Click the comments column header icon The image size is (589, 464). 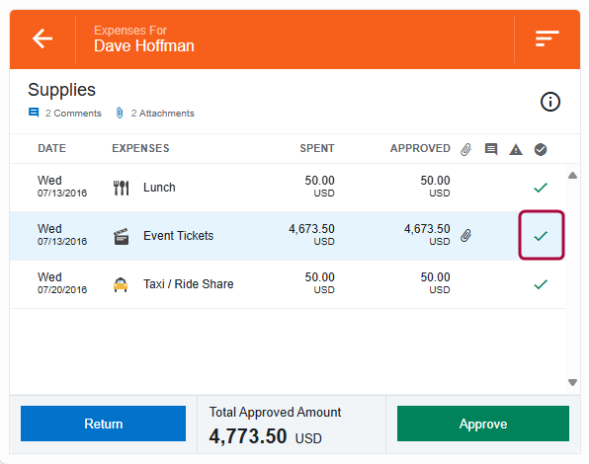491,149
